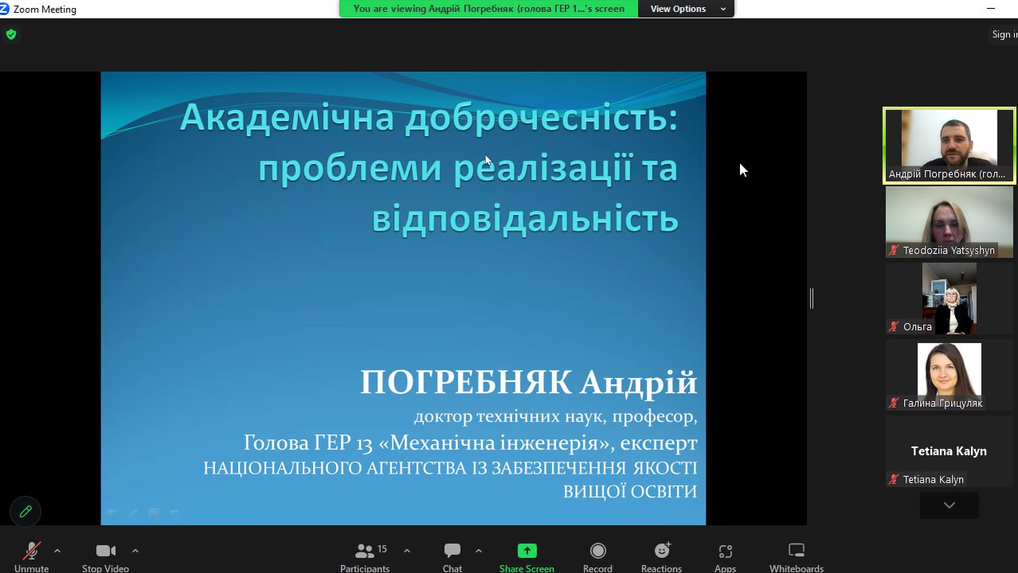Image resolution: width=1018 pixels, height=573 pixels.
Task: Open Whiteboards from the toolbar
Action: pos(796,555)
